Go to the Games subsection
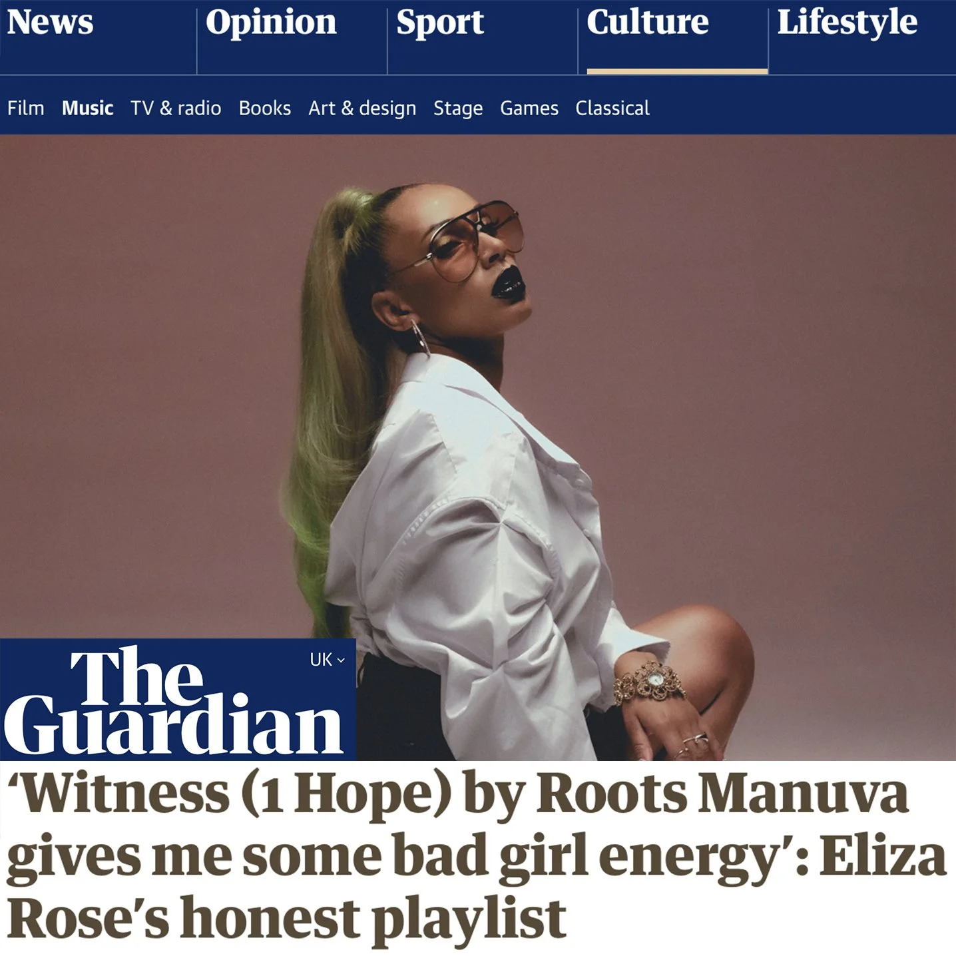956x956 pixels. 529,108
